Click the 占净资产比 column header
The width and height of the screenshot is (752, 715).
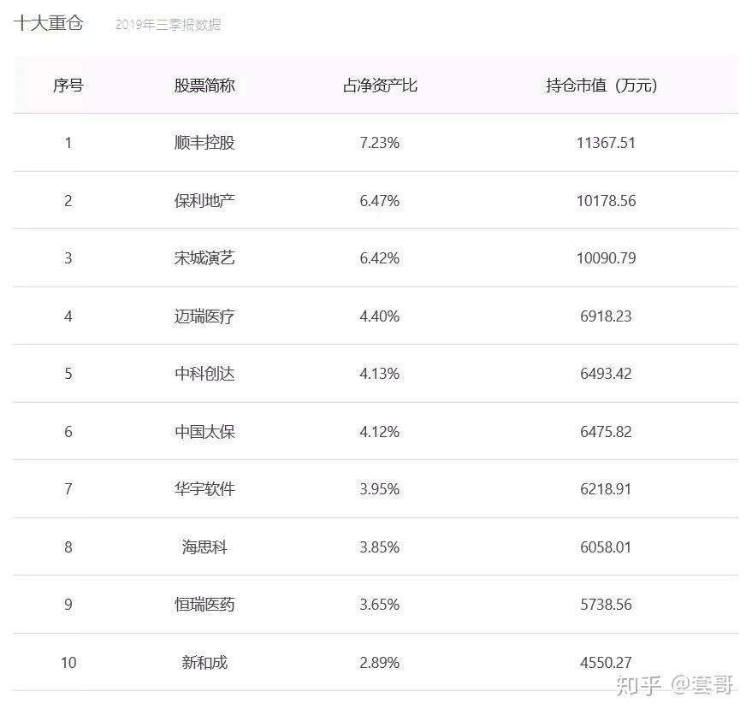point(380,85)
